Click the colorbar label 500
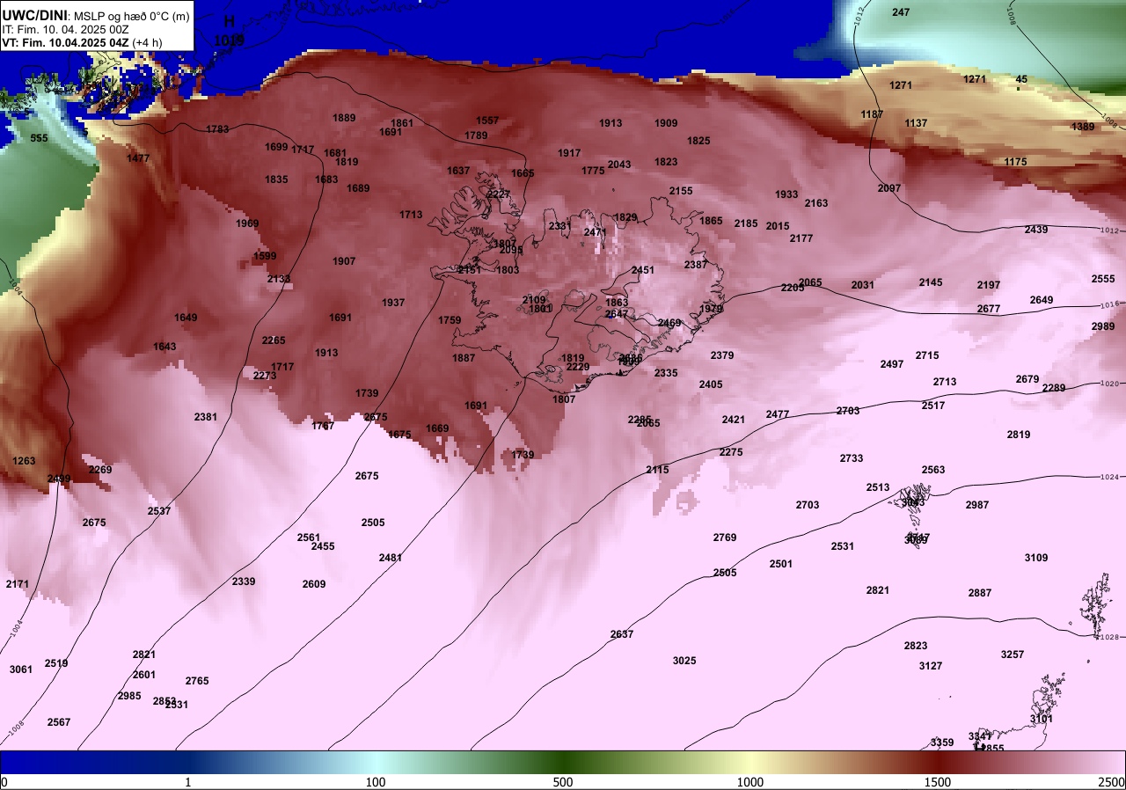 563,782
